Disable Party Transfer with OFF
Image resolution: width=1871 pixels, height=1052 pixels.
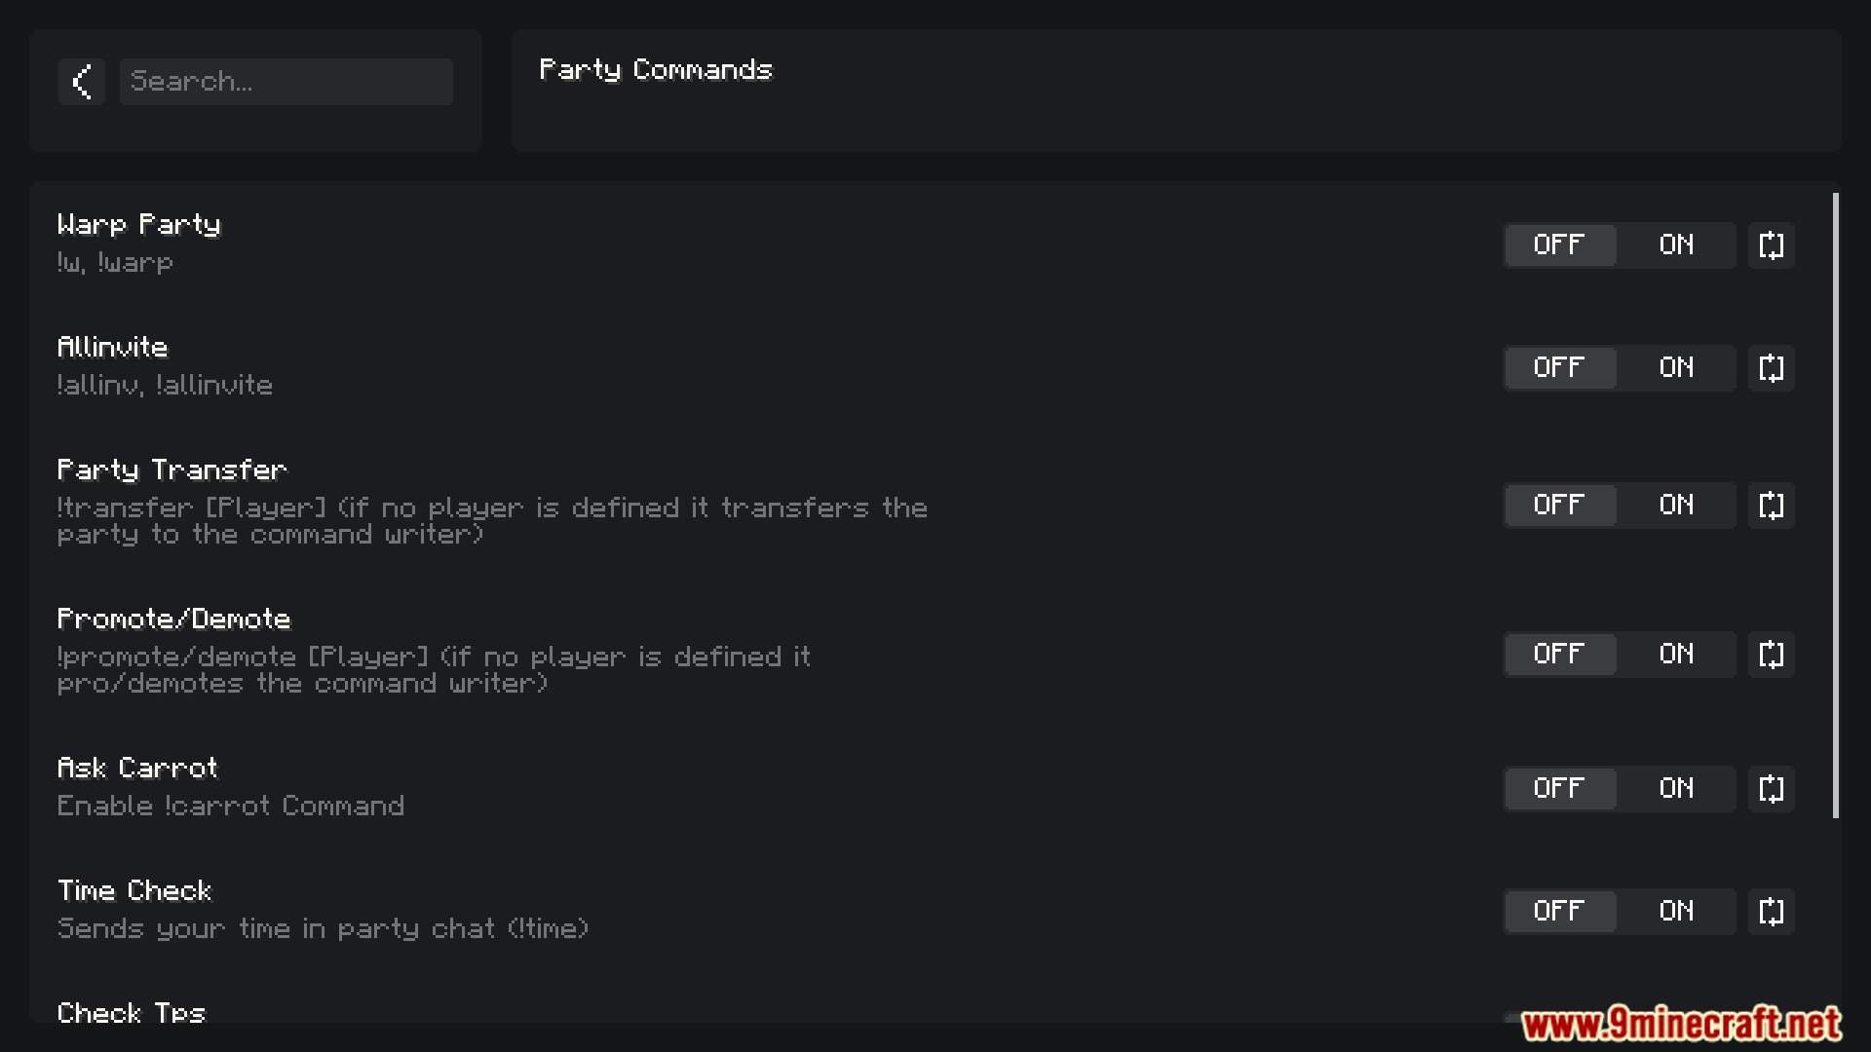(1559, 505)
